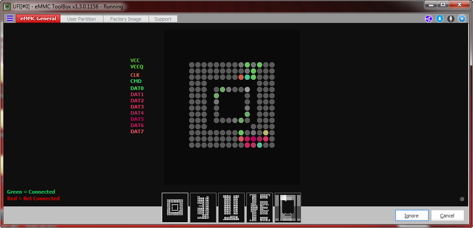Click the DAT3 pin label
473x228 pixels.
coord(137,107)
